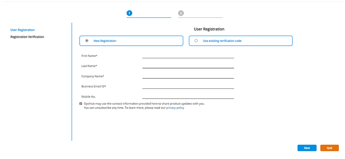The width and height of the screenshot is (345, 159).
Task: Click the Company Name input field
Action: point(188,75)
